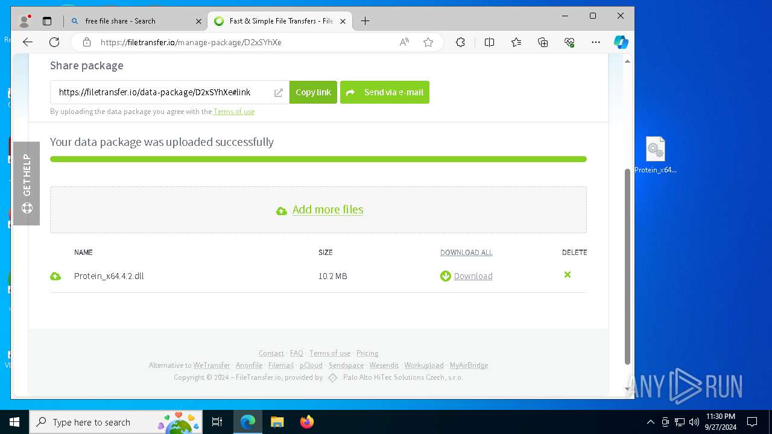The height and width of the screenshot is (434, 772).
Task: Open the volume tray icon
Action: (x=694, y=422)
